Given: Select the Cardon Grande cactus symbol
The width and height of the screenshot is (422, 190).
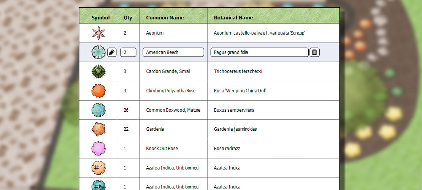Looking at the screenshot, I should (x=98, y=71).
